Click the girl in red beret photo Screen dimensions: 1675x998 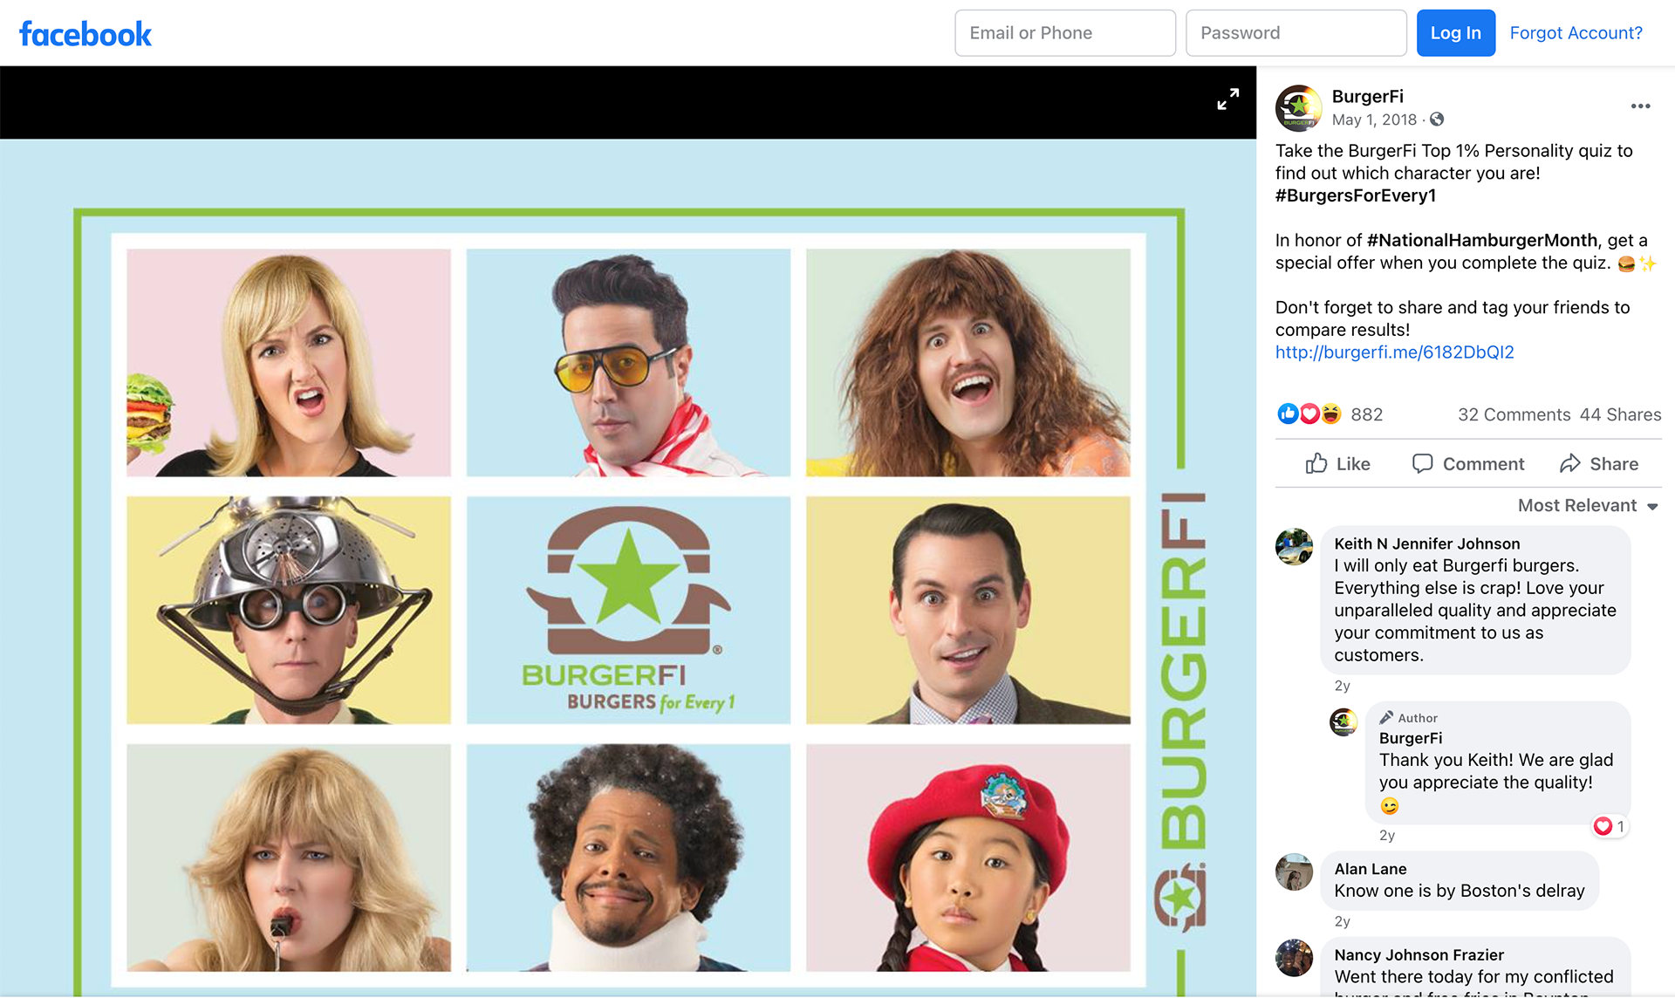pos(968,858)
